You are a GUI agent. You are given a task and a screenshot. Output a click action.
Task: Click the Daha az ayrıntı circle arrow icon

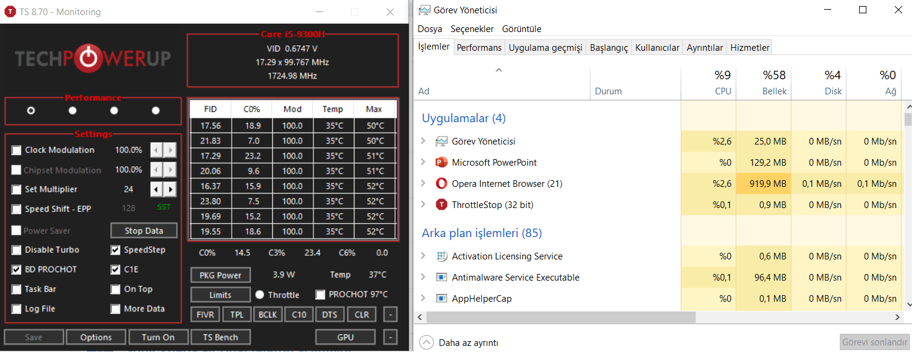pos(427,343)
